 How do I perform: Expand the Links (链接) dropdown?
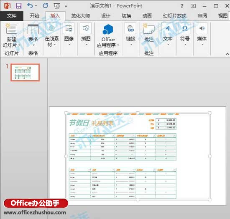(130, 35)
